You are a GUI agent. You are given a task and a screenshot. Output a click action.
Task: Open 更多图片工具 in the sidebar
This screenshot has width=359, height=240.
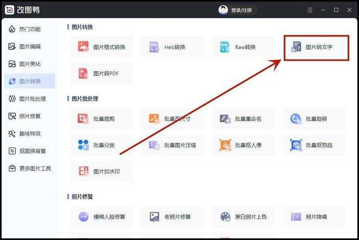point(30,168)
